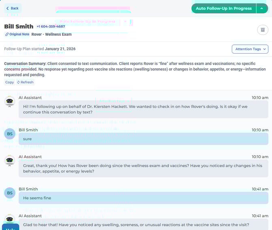Viewport: 272px width, 230px height.
Task: Refresh the conversation summary
Action: click(25, 82)
